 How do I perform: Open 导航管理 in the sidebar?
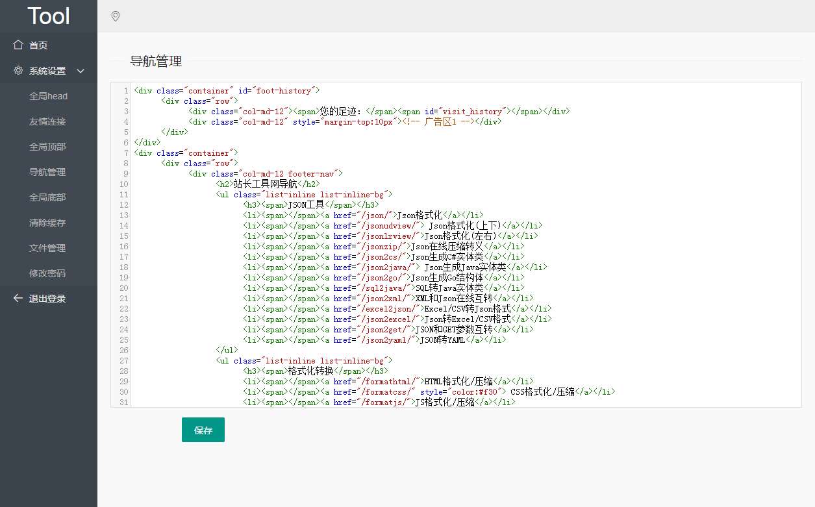(49, 171)
